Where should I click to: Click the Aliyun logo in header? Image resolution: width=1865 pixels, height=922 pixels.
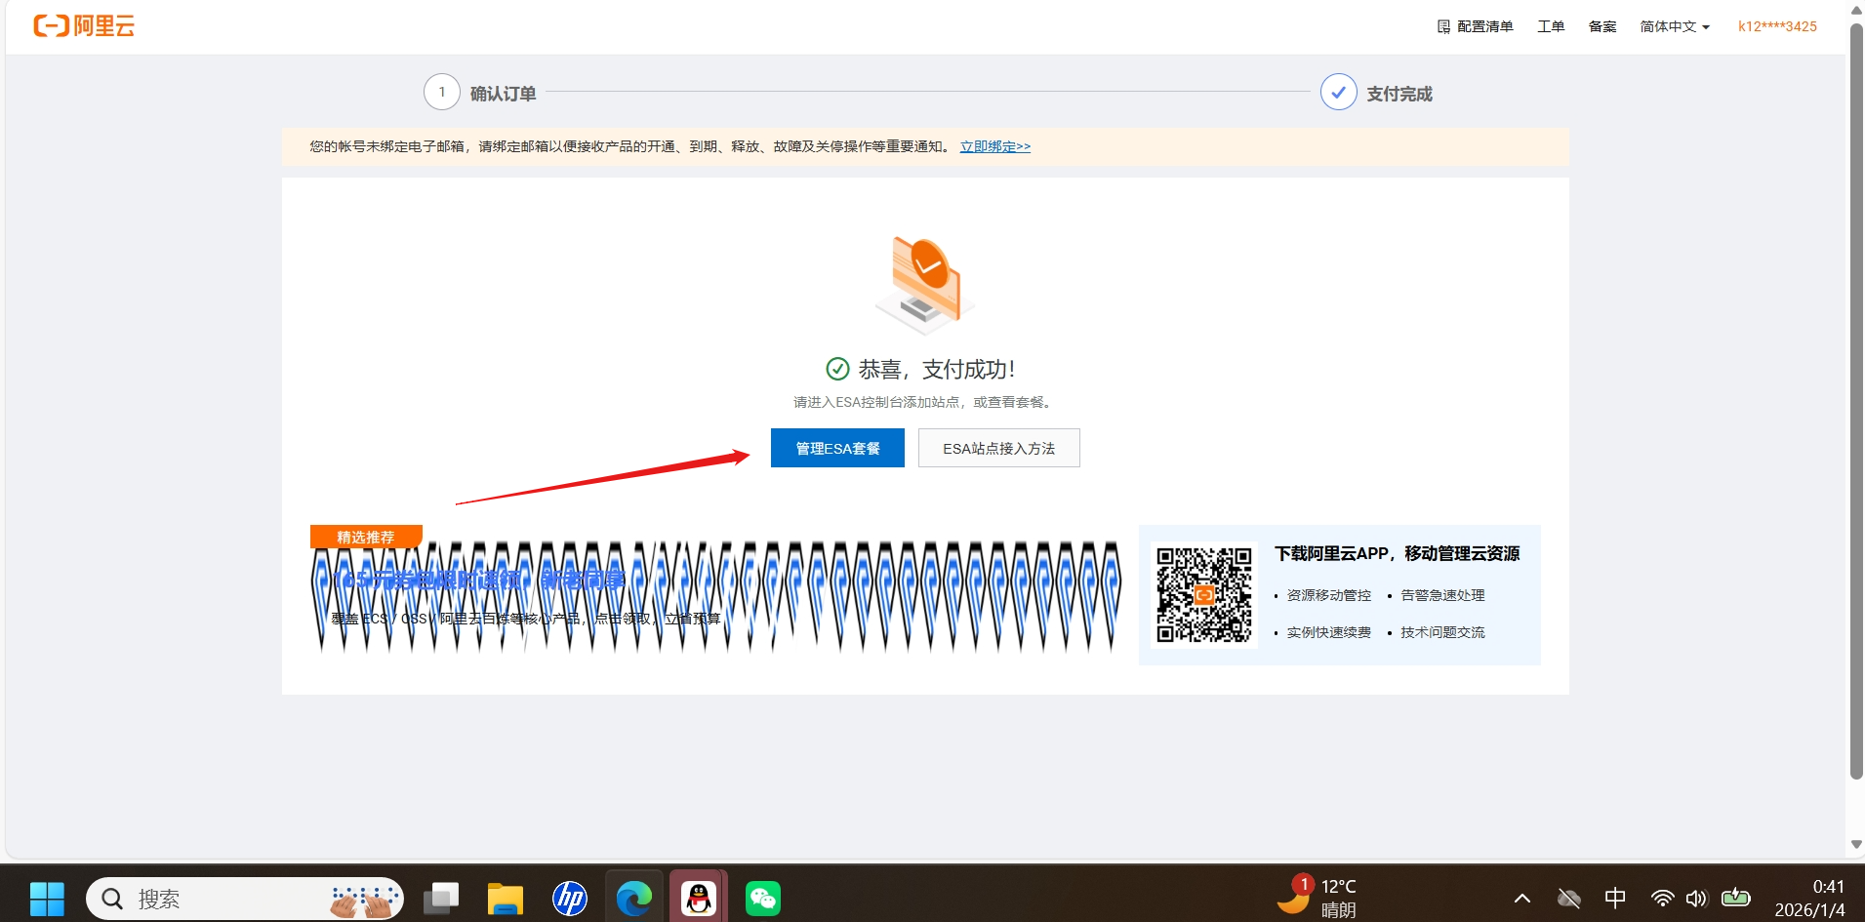pos(84,26)
